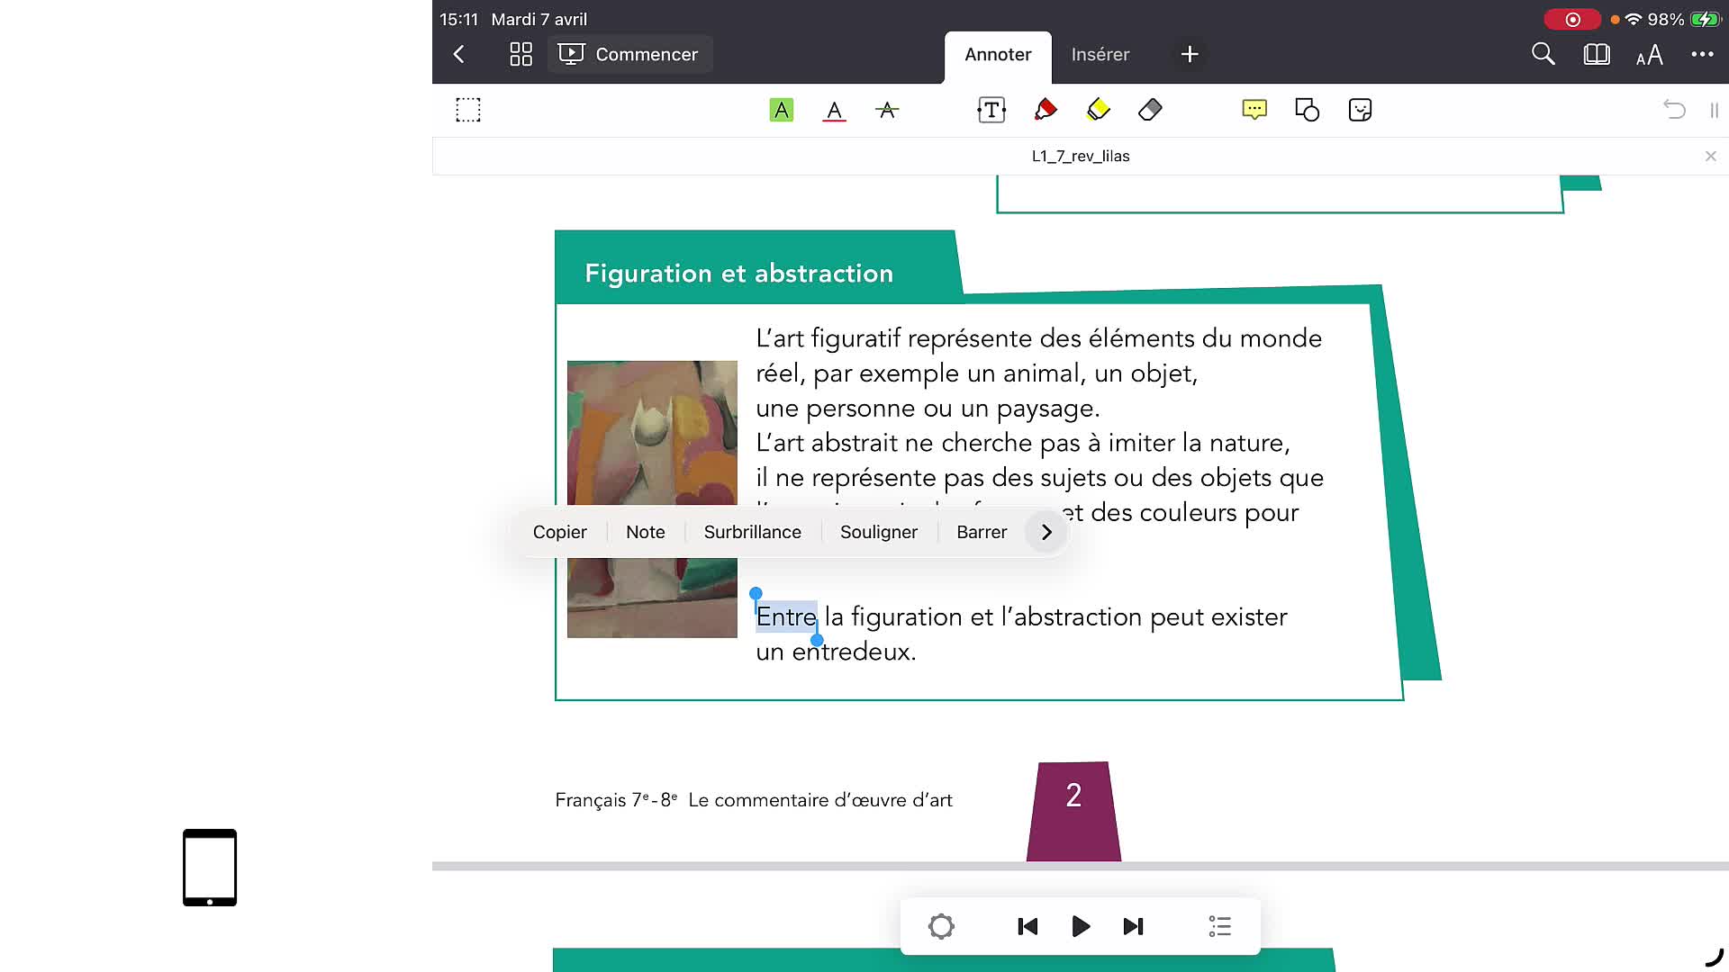This screenshot has height=972, width=1729.
Task: Open the shapes tool
Action: [1307, 110]
